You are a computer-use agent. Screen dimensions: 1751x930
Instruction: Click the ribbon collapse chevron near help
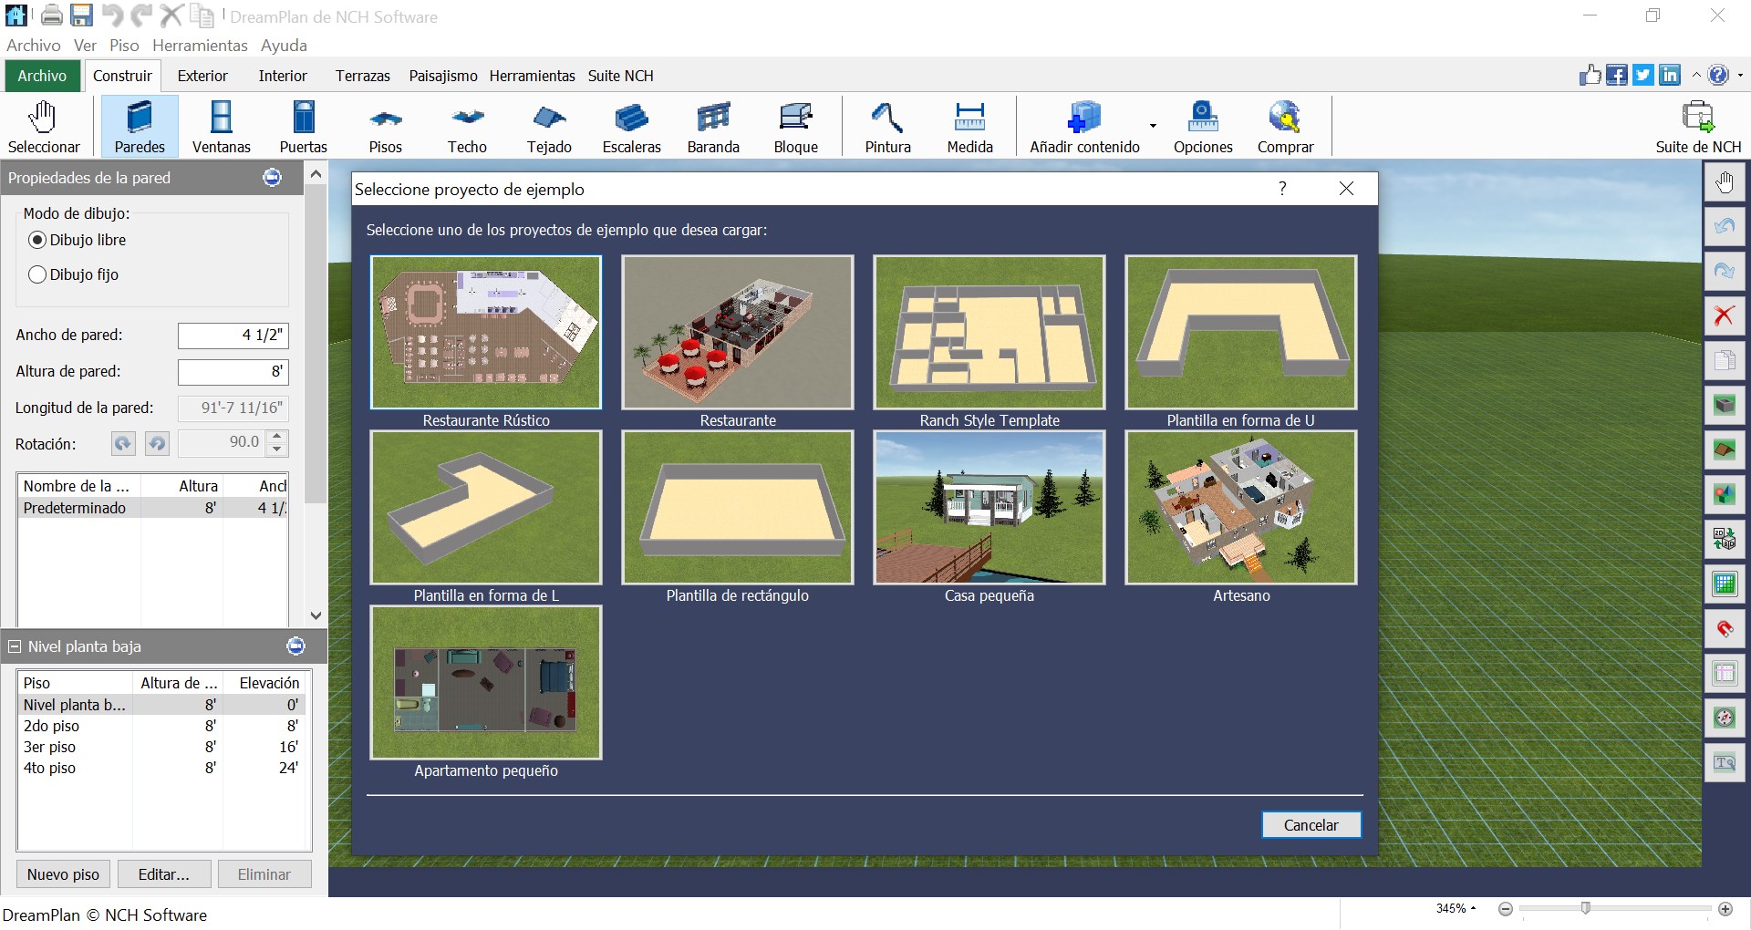coord(1696,76)
